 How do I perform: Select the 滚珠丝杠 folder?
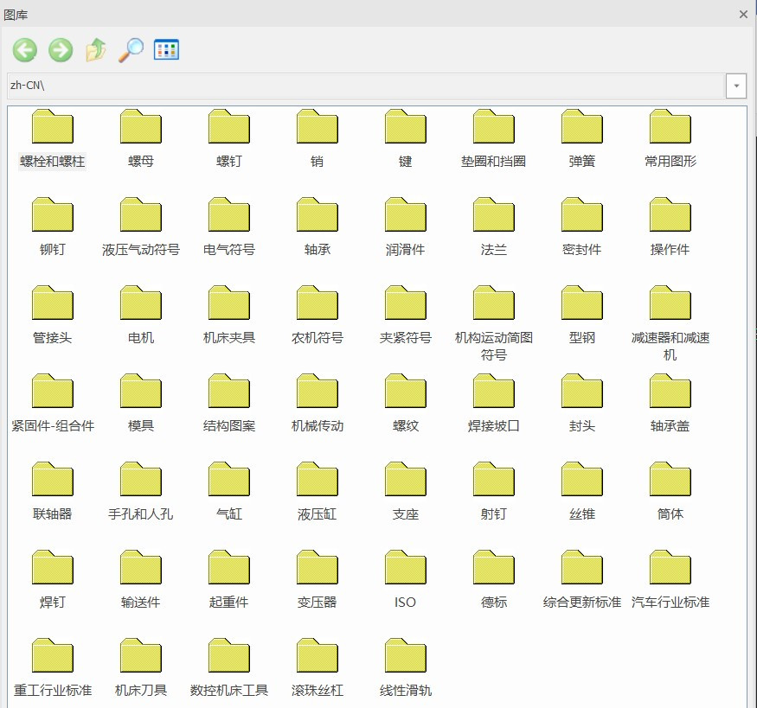click(318, 657)
